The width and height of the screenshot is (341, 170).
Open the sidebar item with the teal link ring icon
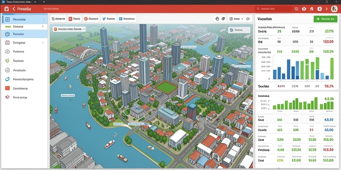tap(24, 79)
